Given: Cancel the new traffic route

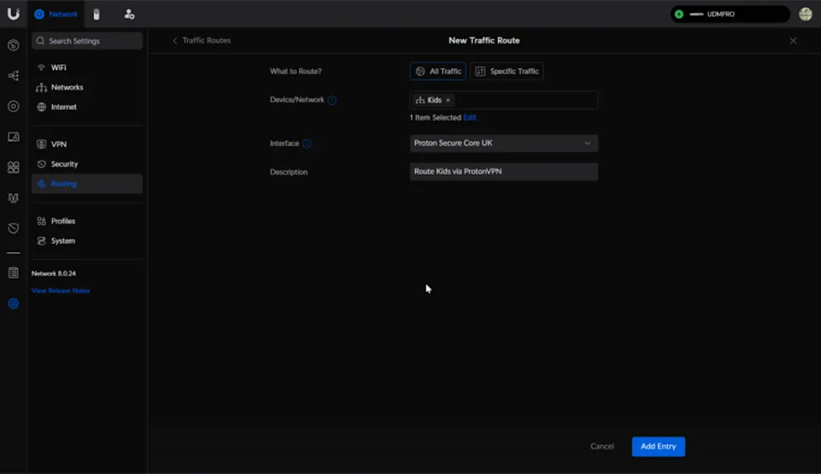Looking at the screenshot, I should pos(602,446).
